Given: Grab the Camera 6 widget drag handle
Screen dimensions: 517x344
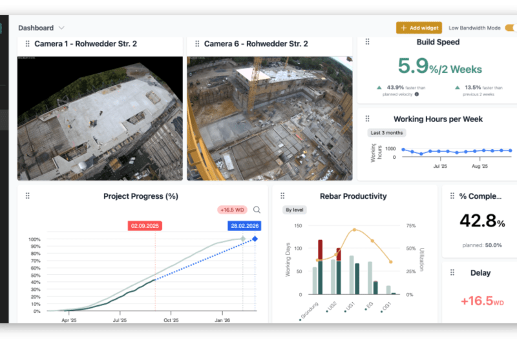Looking at the screenshot, I should [196, 44].
